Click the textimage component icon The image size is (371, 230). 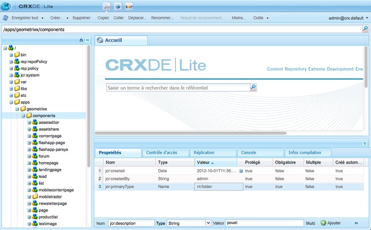click(35, 224)
